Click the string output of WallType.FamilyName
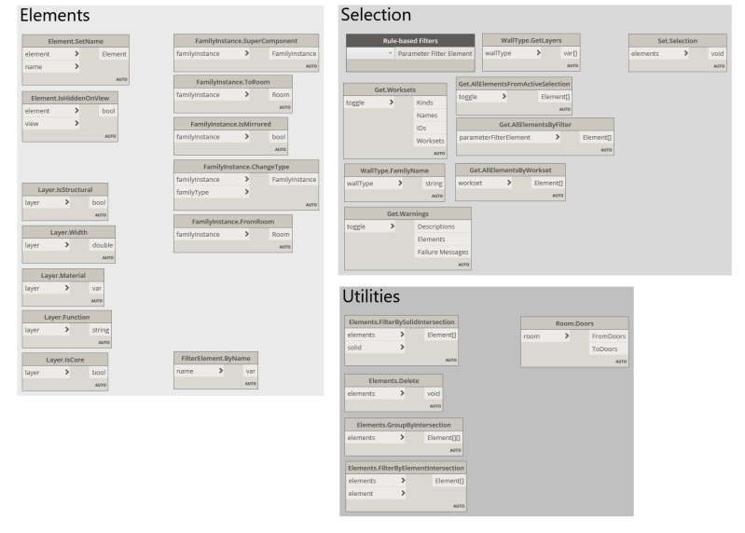Viewport: 745px width, 533px height. 434,184
